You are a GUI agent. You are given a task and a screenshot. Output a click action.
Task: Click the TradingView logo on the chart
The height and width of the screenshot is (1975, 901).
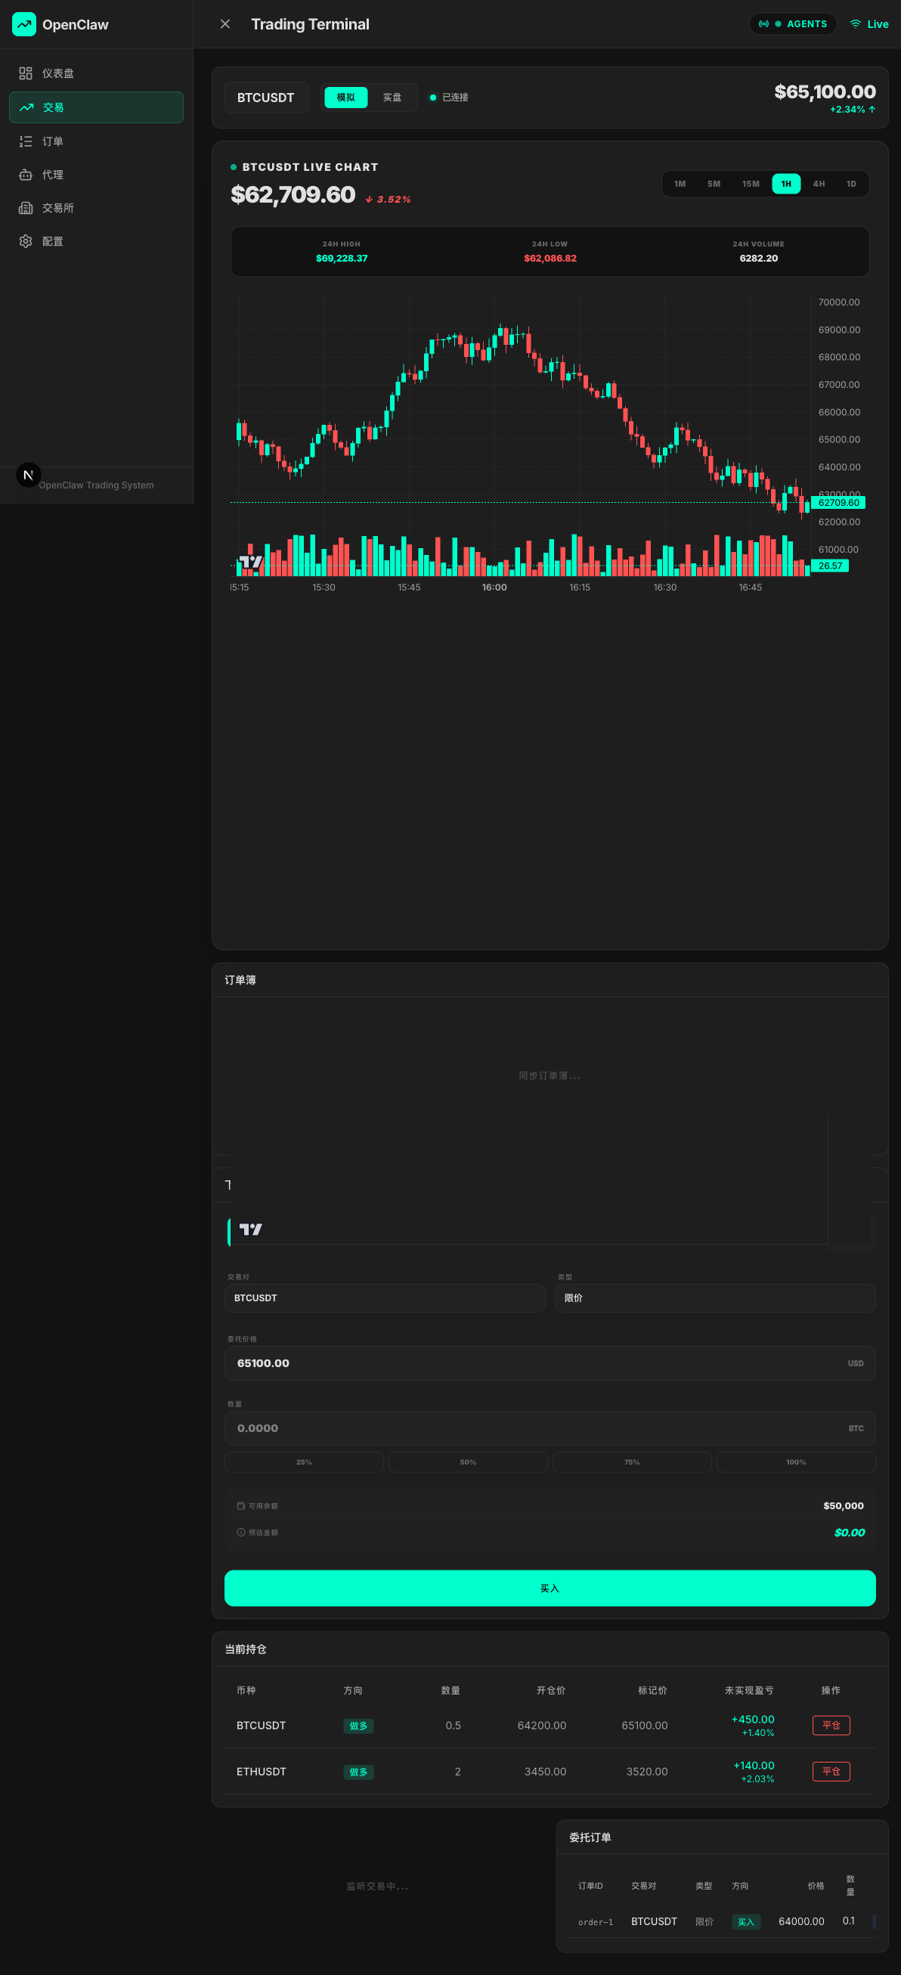[250, 563]
